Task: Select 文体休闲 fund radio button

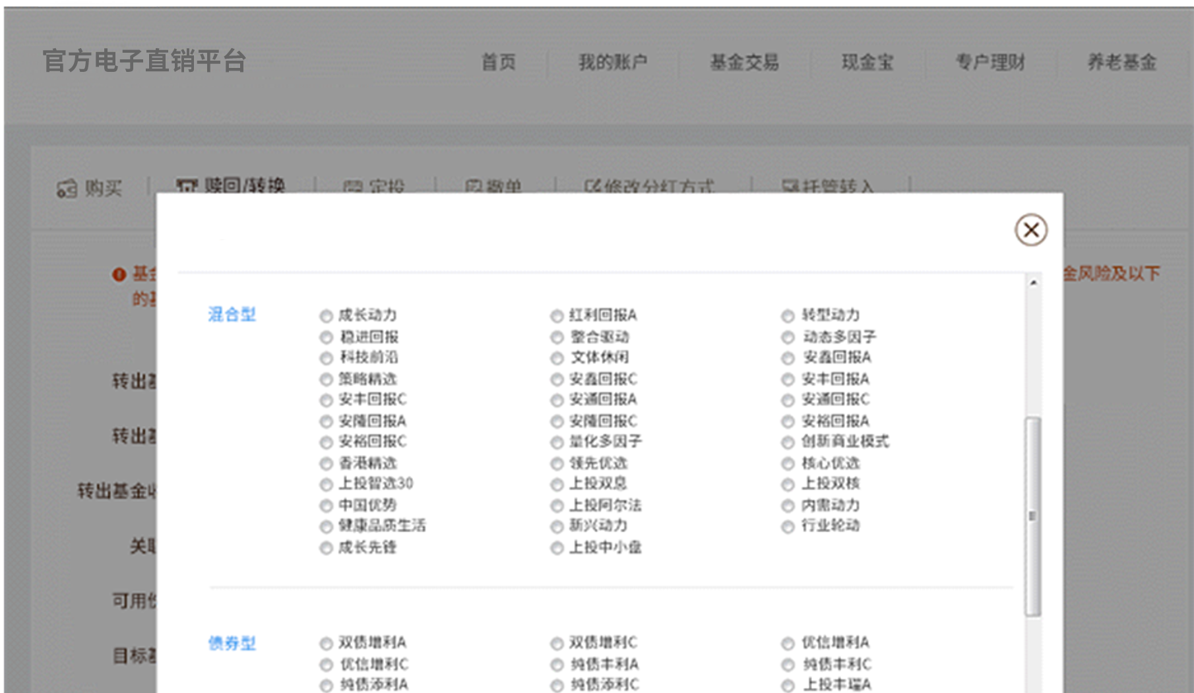Action: pyautogui.click(x=557, y=358)
